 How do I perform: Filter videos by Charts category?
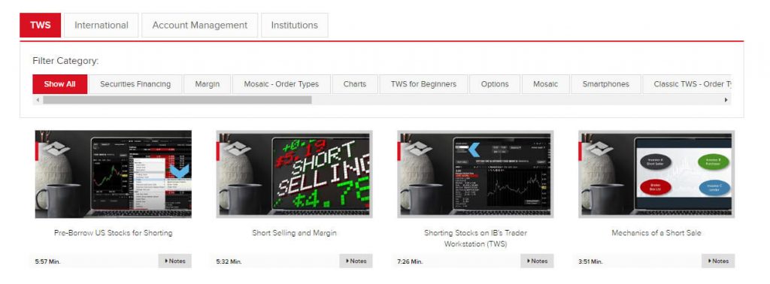point(355,84)
